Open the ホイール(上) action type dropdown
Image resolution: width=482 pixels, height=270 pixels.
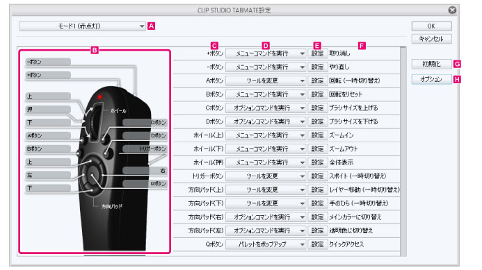pos(266,135)
